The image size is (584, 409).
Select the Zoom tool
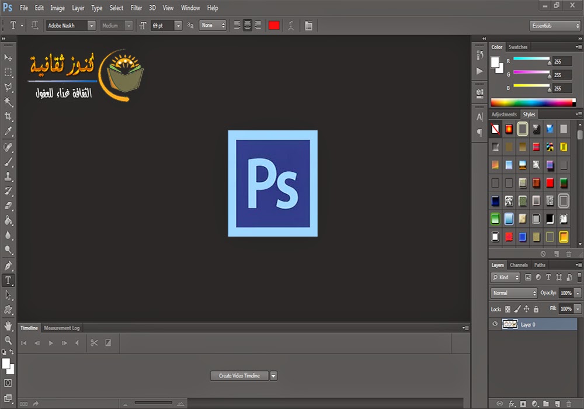8,340
